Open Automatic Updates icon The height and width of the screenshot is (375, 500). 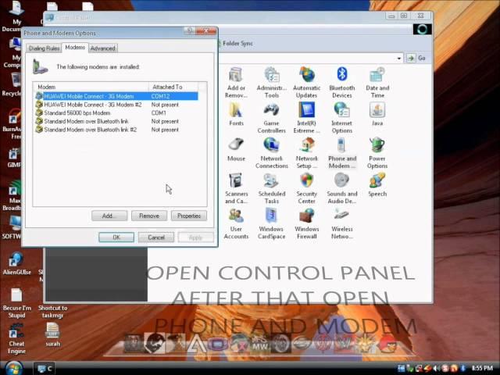coord(306,82)
